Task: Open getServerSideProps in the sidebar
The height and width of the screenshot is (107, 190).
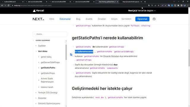Action: point(50,62)
